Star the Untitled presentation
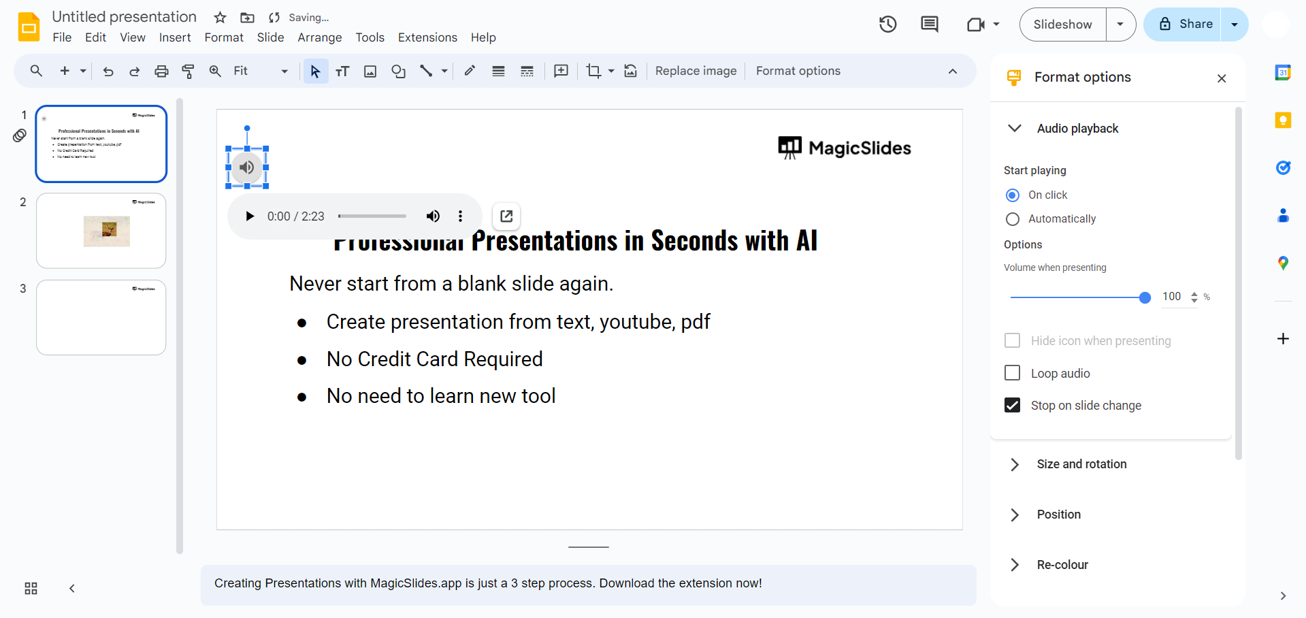The height and width of the screenshot is (618, 1306). pyautogui.click(x=220, y=18)
